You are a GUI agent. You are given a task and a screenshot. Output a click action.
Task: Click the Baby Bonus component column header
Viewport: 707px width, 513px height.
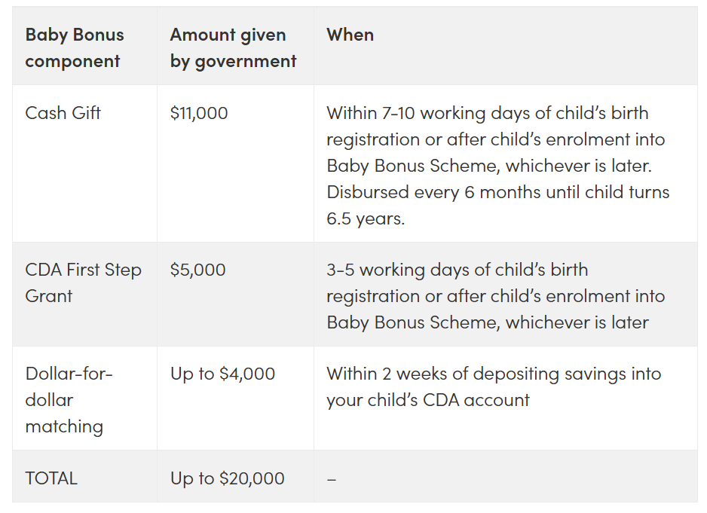(75, 47)
